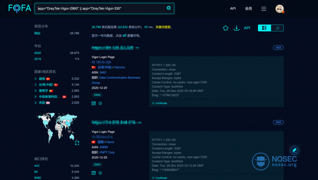Click the first 'Vigor Login Page' title
Viewport: 318px width, 180px height.
point(103,57)
